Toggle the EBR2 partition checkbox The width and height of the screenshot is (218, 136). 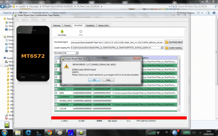coord(56,93)
